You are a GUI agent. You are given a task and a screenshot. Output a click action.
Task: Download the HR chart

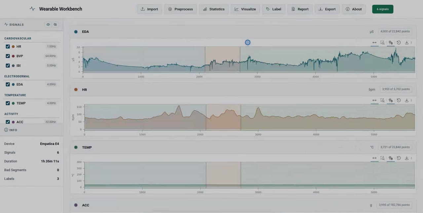coord(407,100)
